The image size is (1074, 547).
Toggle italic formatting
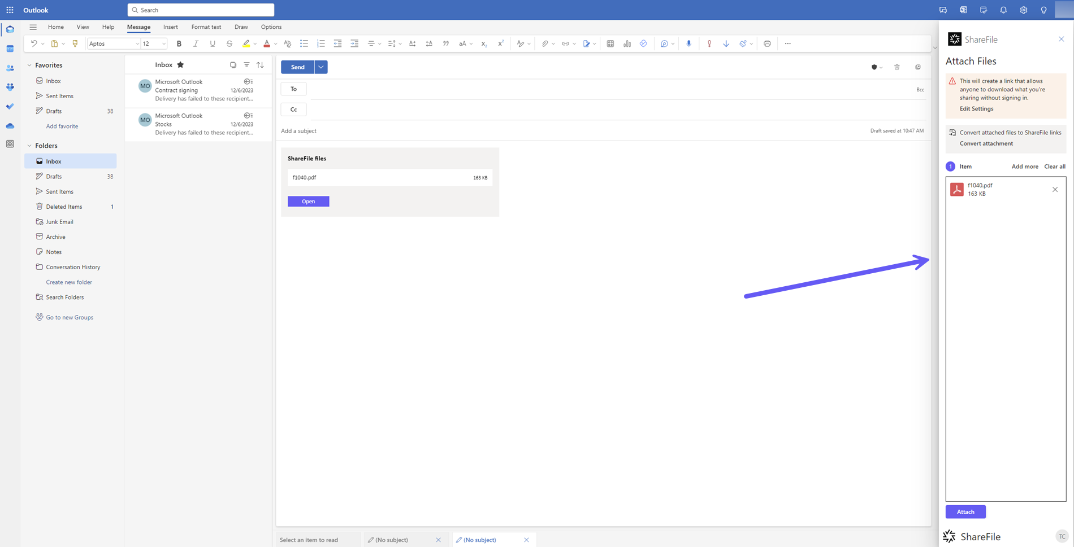(196, 43)
